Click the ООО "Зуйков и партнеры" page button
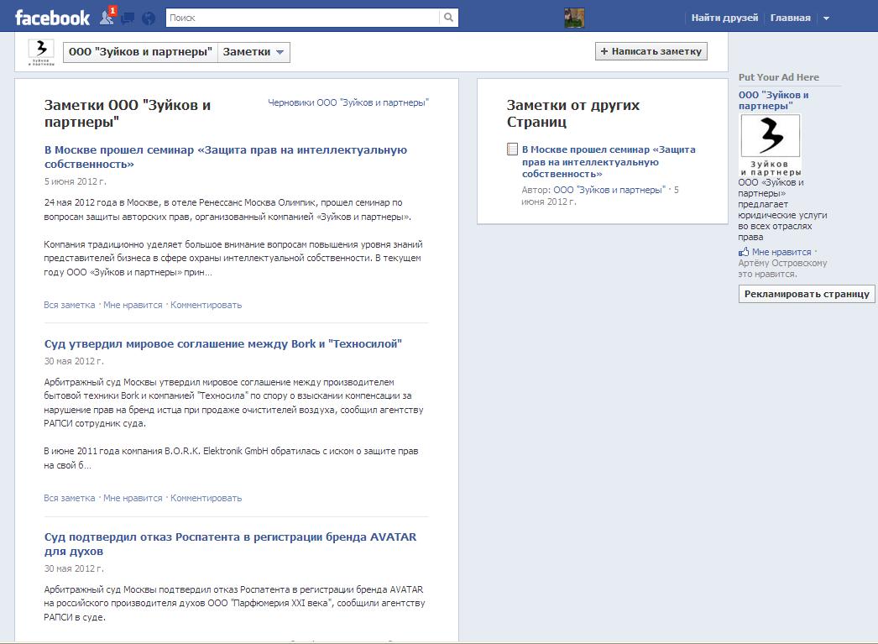878x644 pixels. coord(140,52)
